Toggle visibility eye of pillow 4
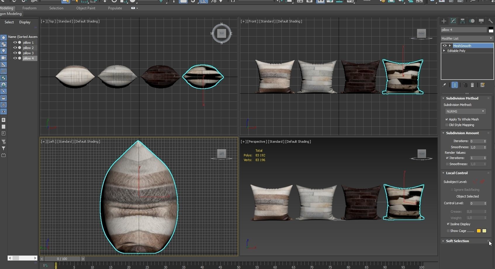 [x=15, y=58]
